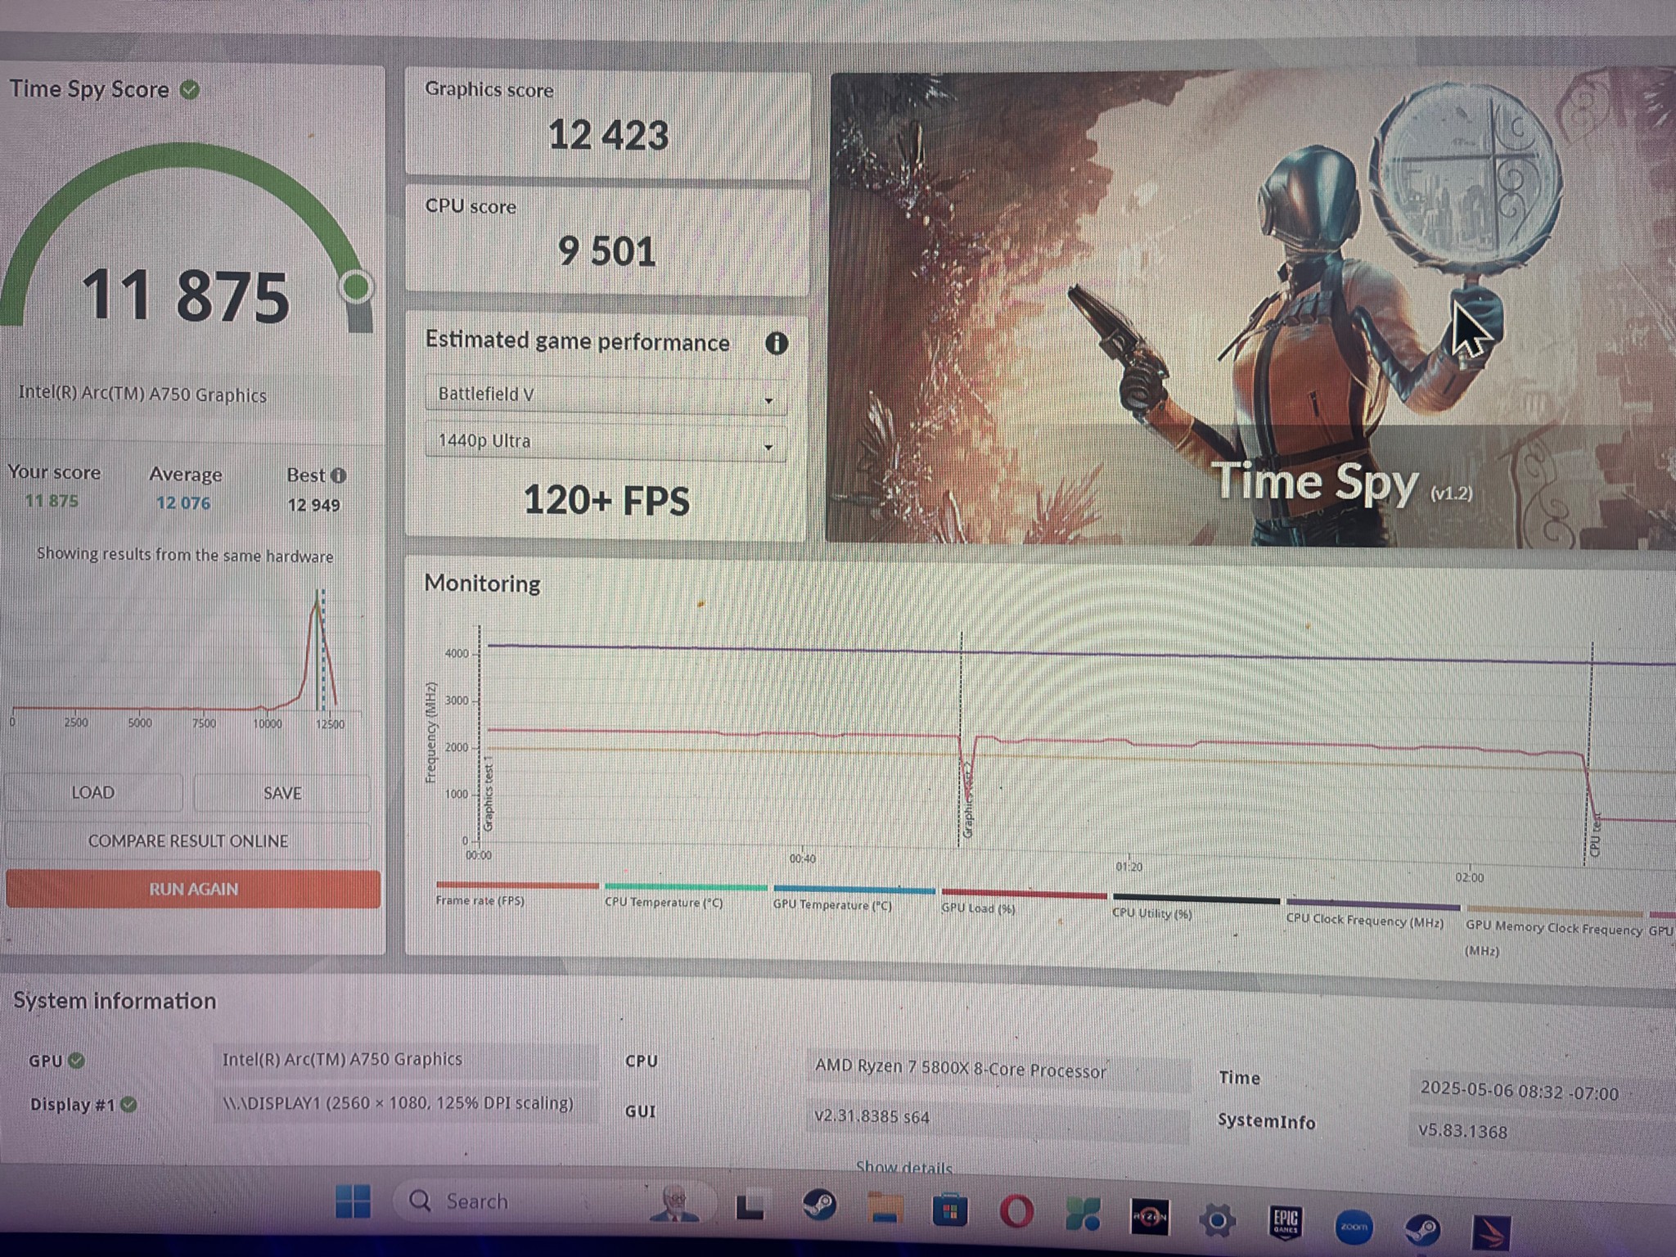Click the search highlight portrait icon in the search box
The width and height of the screenshot is (1676, 1257).
(x=674, y=1204)
